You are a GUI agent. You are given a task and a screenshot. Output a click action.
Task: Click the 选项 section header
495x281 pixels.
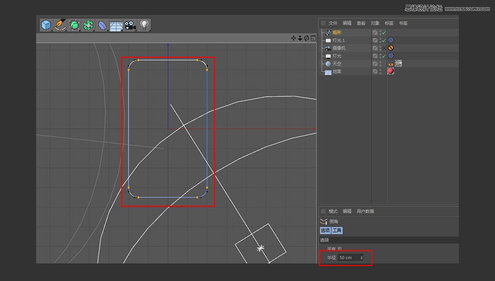click(324, 240)
